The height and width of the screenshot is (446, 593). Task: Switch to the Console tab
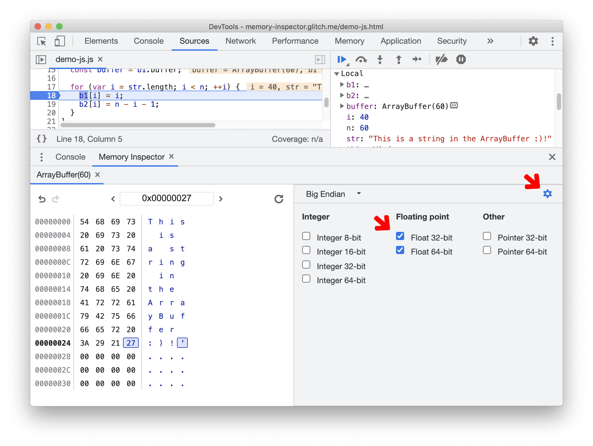point(69,156)
